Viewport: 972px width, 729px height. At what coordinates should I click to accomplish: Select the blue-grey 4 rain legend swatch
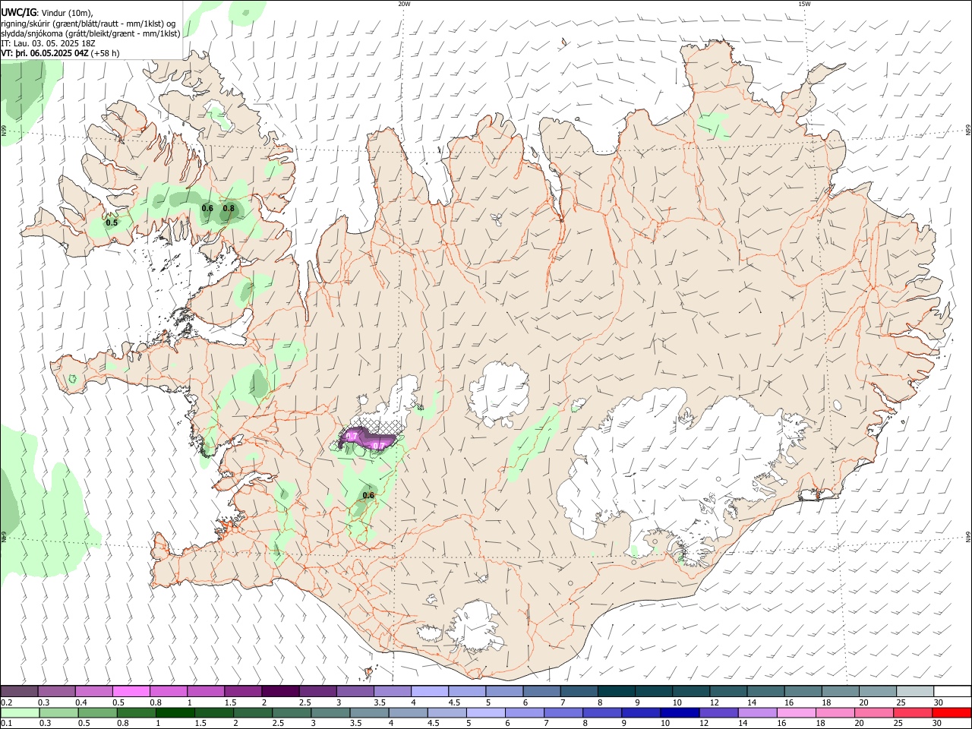[x=407, y=712]
